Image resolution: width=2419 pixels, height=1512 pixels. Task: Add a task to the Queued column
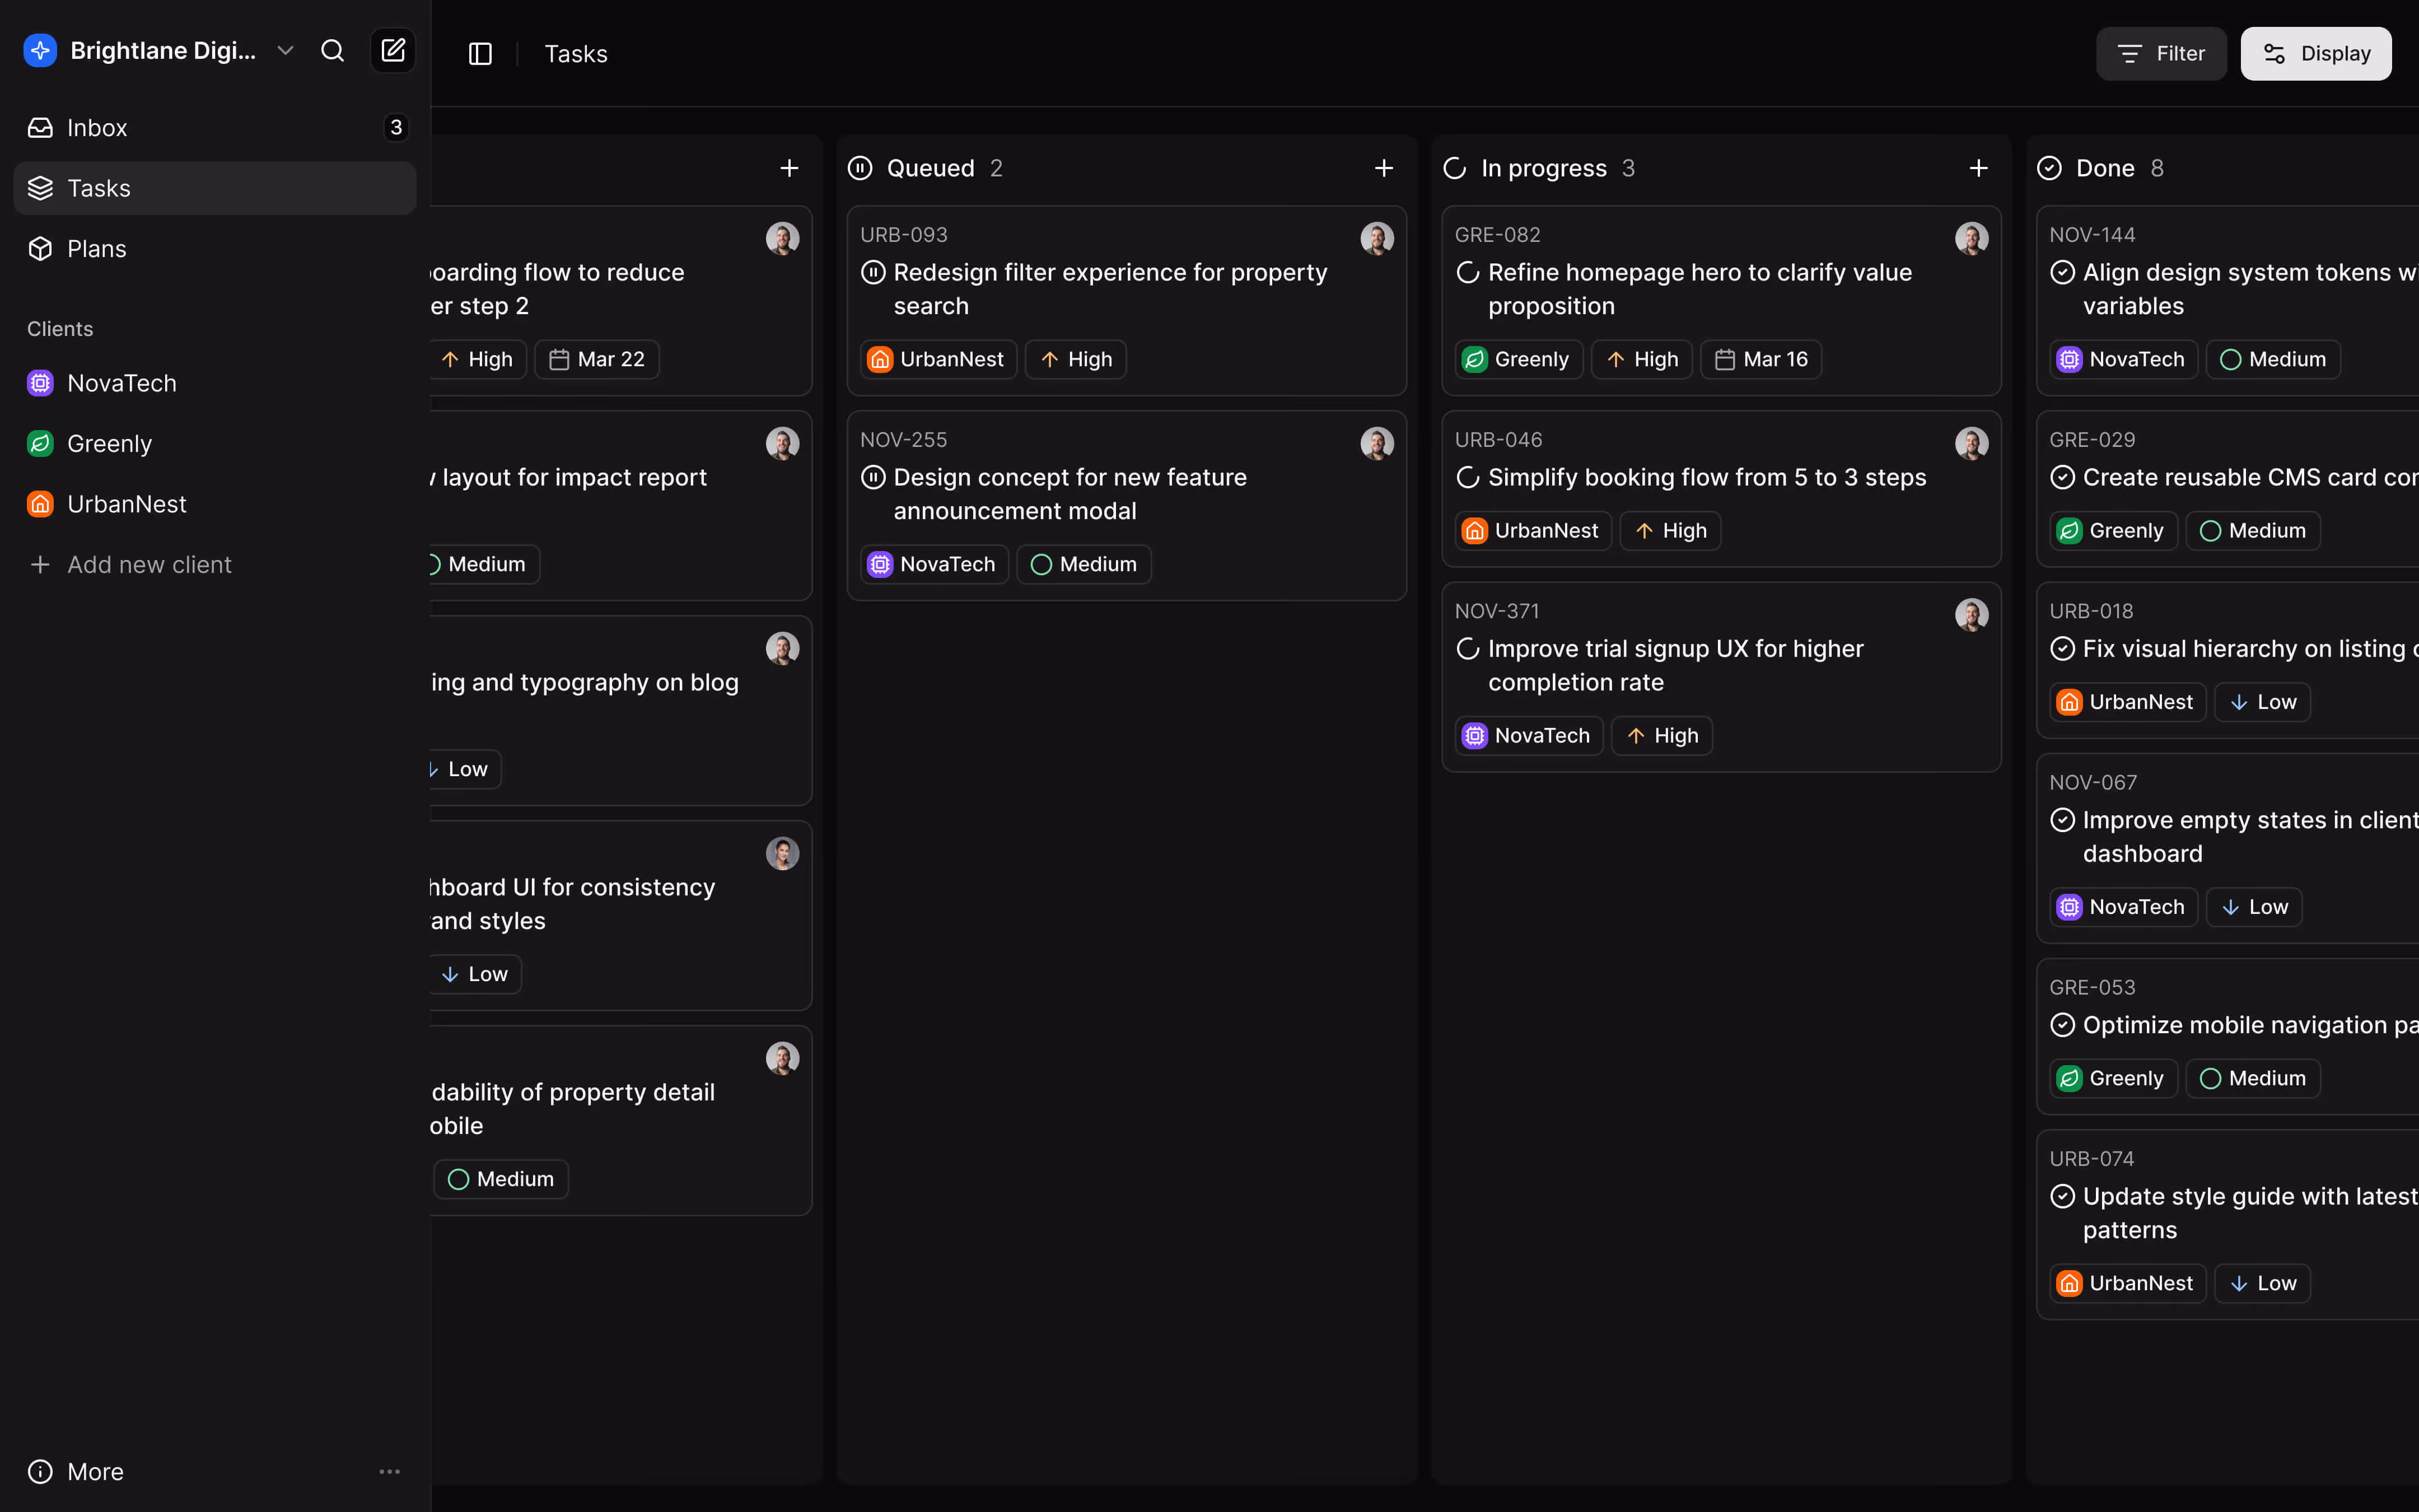click(1384, 167)
